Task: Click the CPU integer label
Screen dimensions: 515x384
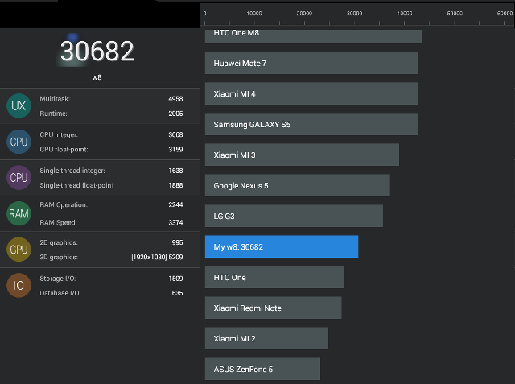Action: point(59,134)
